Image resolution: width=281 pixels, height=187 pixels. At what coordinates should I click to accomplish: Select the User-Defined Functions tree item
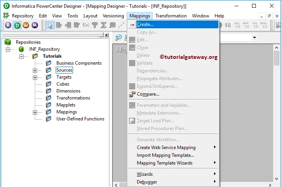point(80,119)
